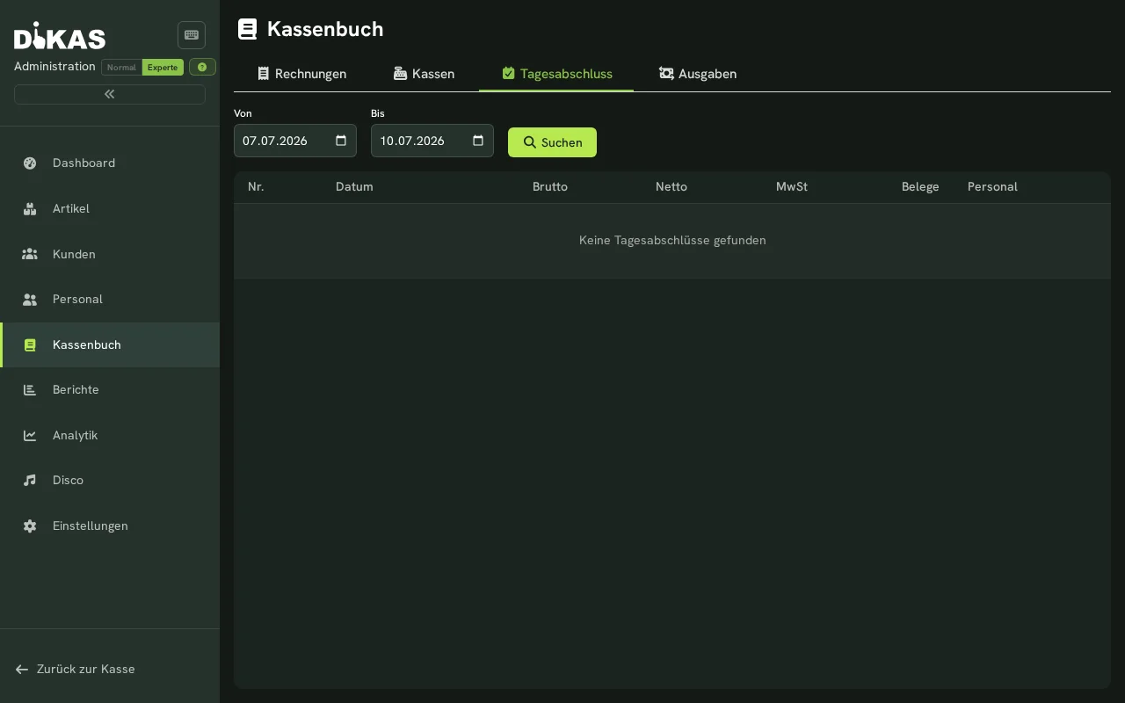Click the Brutto column header
Viewport: 1125px width, 703px height.
click(x=550, y=186)
